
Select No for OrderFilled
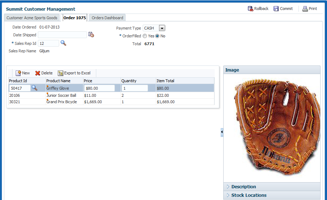click(157, 36)
